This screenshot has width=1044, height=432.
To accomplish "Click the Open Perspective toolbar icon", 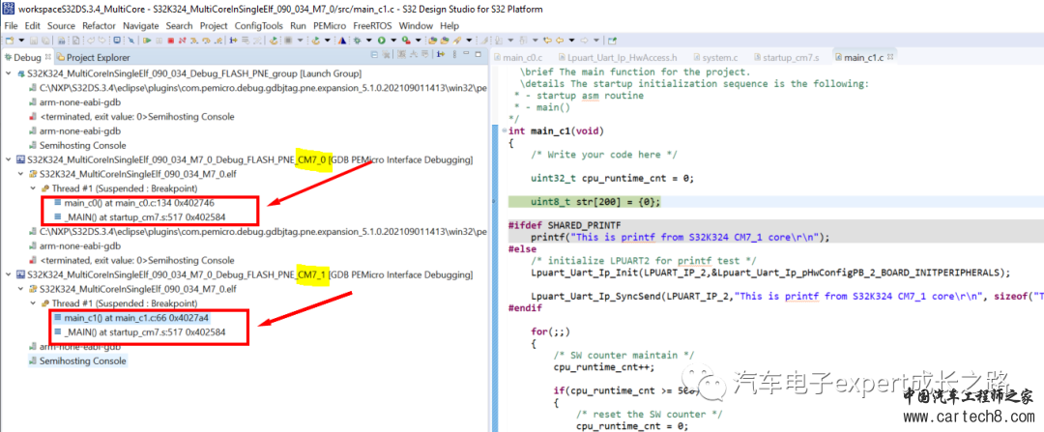I will (612, 40).
